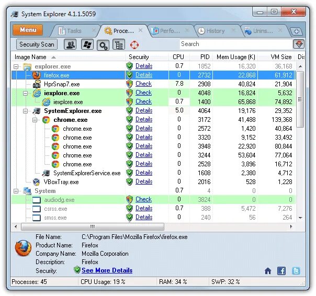Viewport: 316px width, 296px height.
Task: Select the Processes tab
Action: [x=123, y=31]
